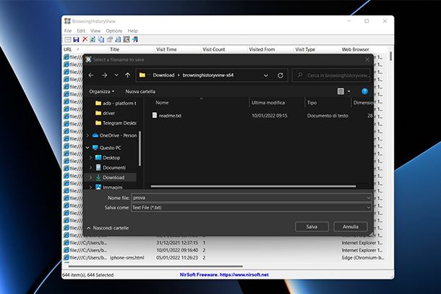The width and height of the screenshot is (441, 294).
Task: Click the Salva button
Action: pyautogui.click(x=312, y=227)
